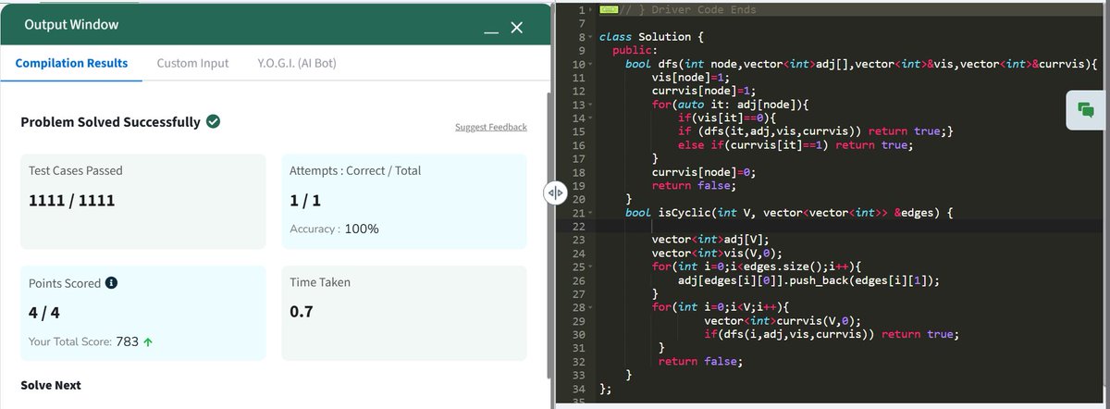Click the 4 / 4 points value
Screen dimensions: 1110x409
point(45,312)
